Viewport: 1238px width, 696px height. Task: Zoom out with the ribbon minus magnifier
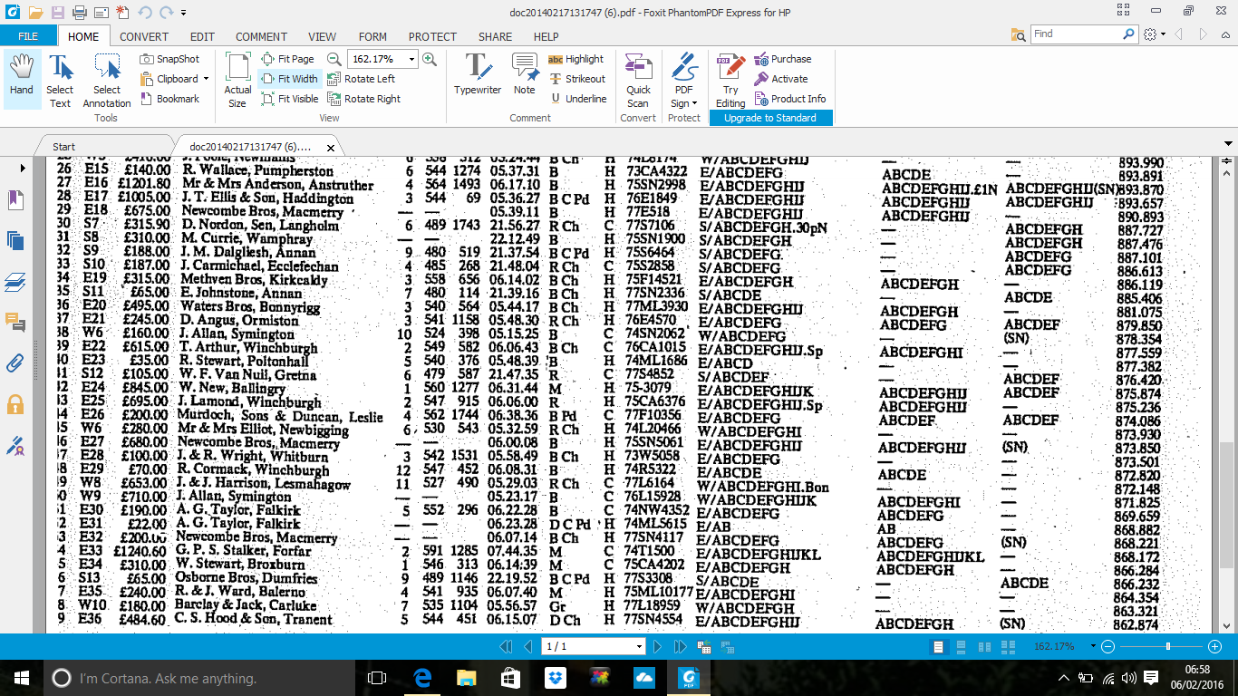334,59
